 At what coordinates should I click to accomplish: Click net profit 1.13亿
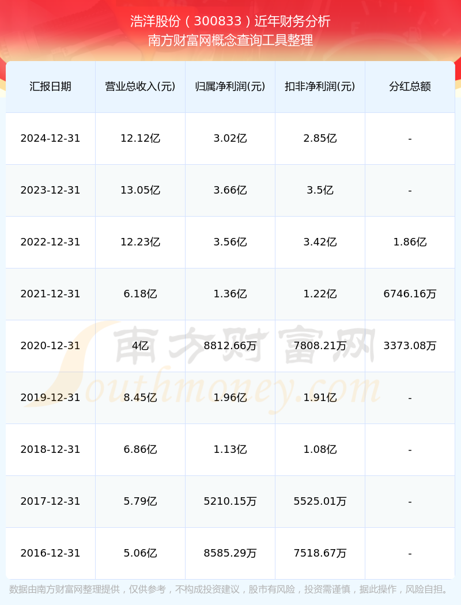pos(231,449)
